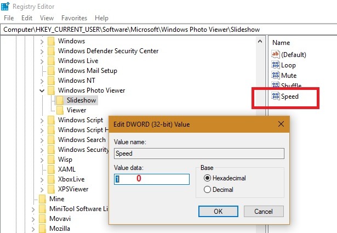
Task: Expand the Windows Search key
Action: 42,140
